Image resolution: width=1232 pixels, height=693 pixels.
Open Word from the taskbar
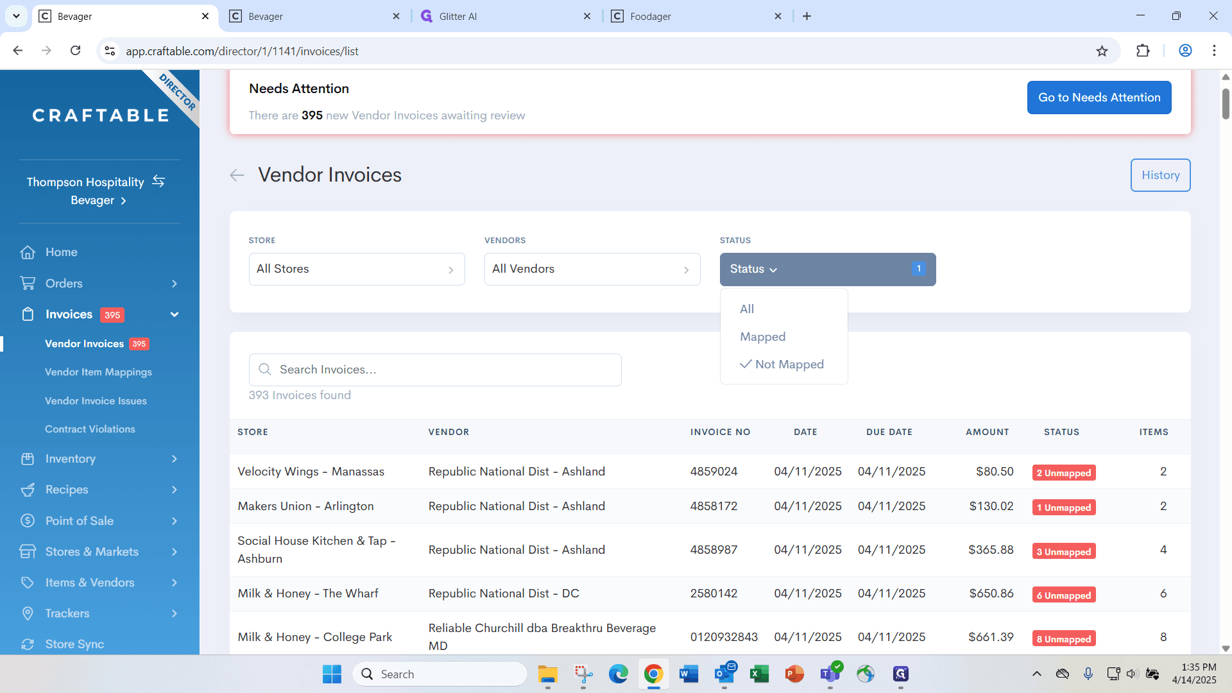(689, 674)
